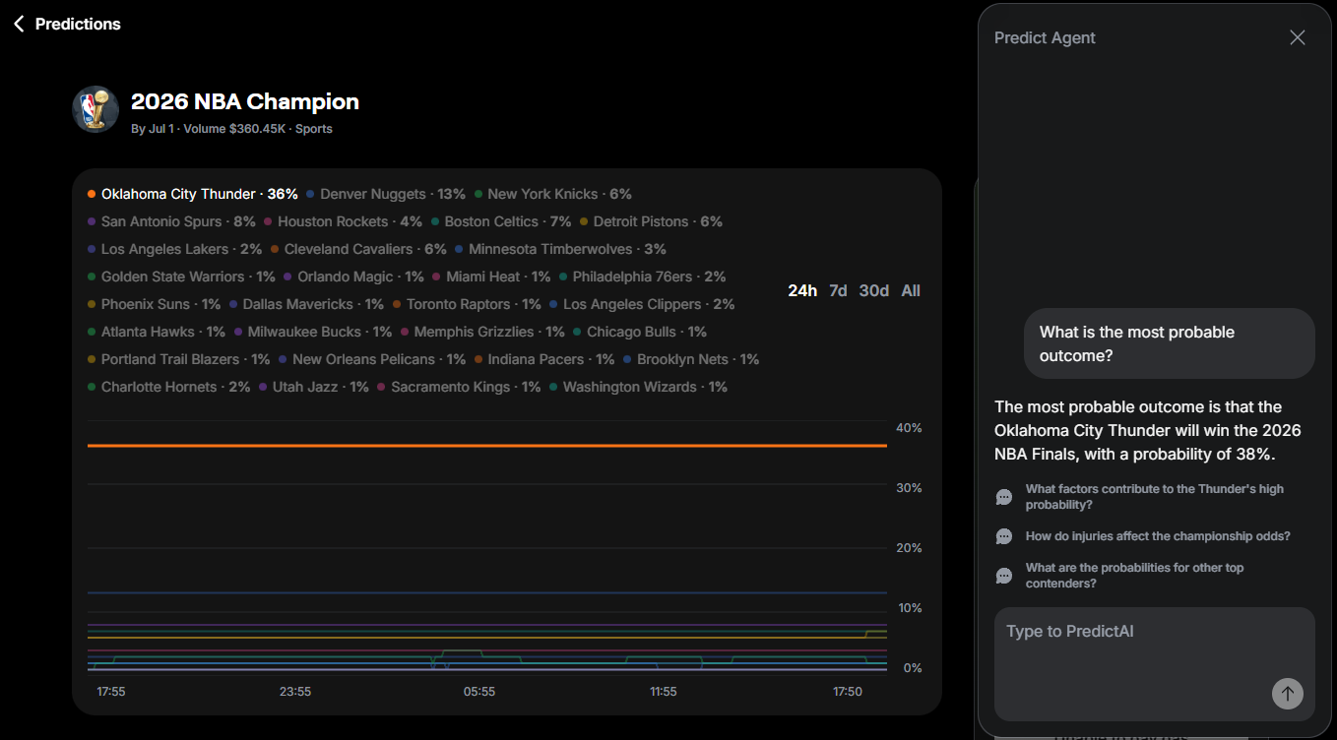
Task: Click the NBA trophy market logo
Action: tap(95, 109)
